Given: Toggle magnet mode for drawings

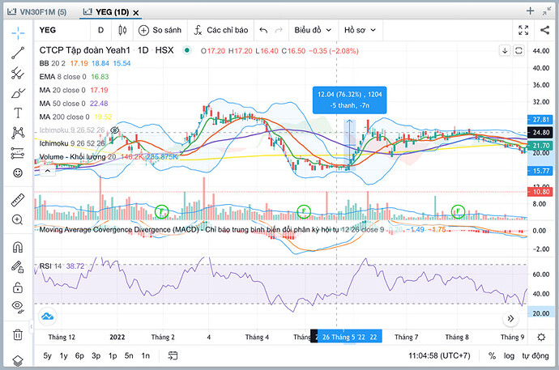Looking at the screenshot, I should click(x=17, y=246).
